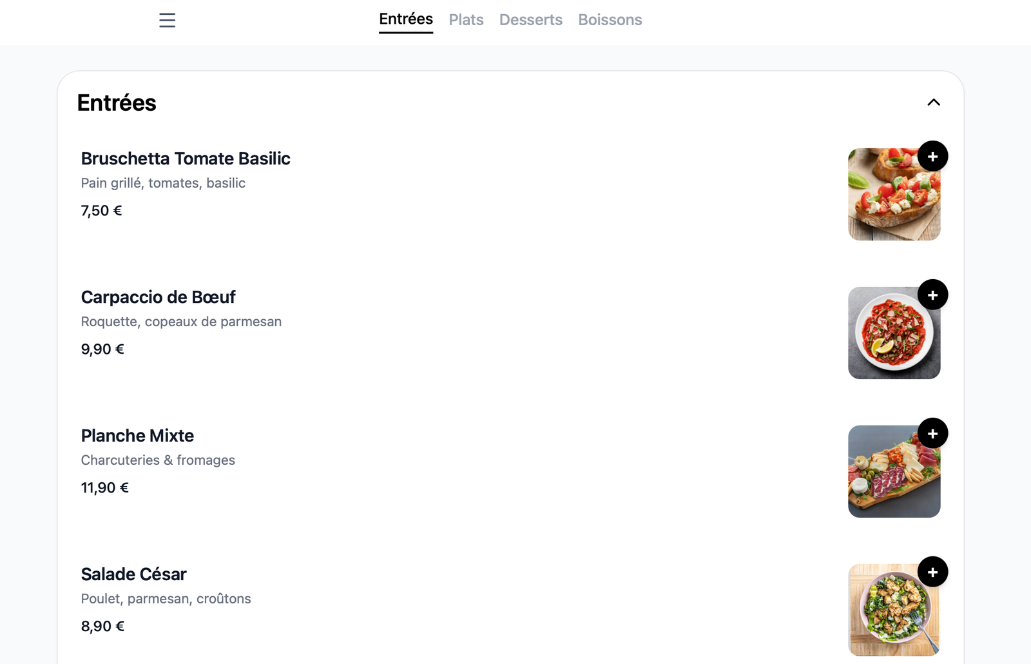The width and height of the screenshot is (1031, 664).
Task: Click the Entrées section heading
Action: (x=117, y=103)
